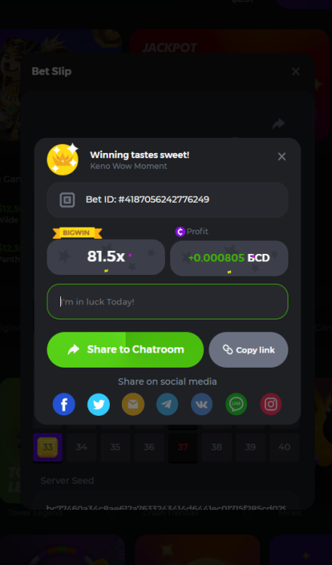Viewport: 332px width, 565px height.
Task: Select Keno number 37 tile
Action: click(183, 447)
